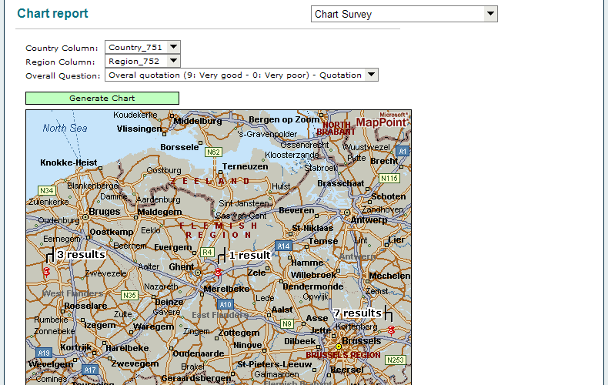
Task: Click 'North Sea' label on map
Action: [65, 129]
